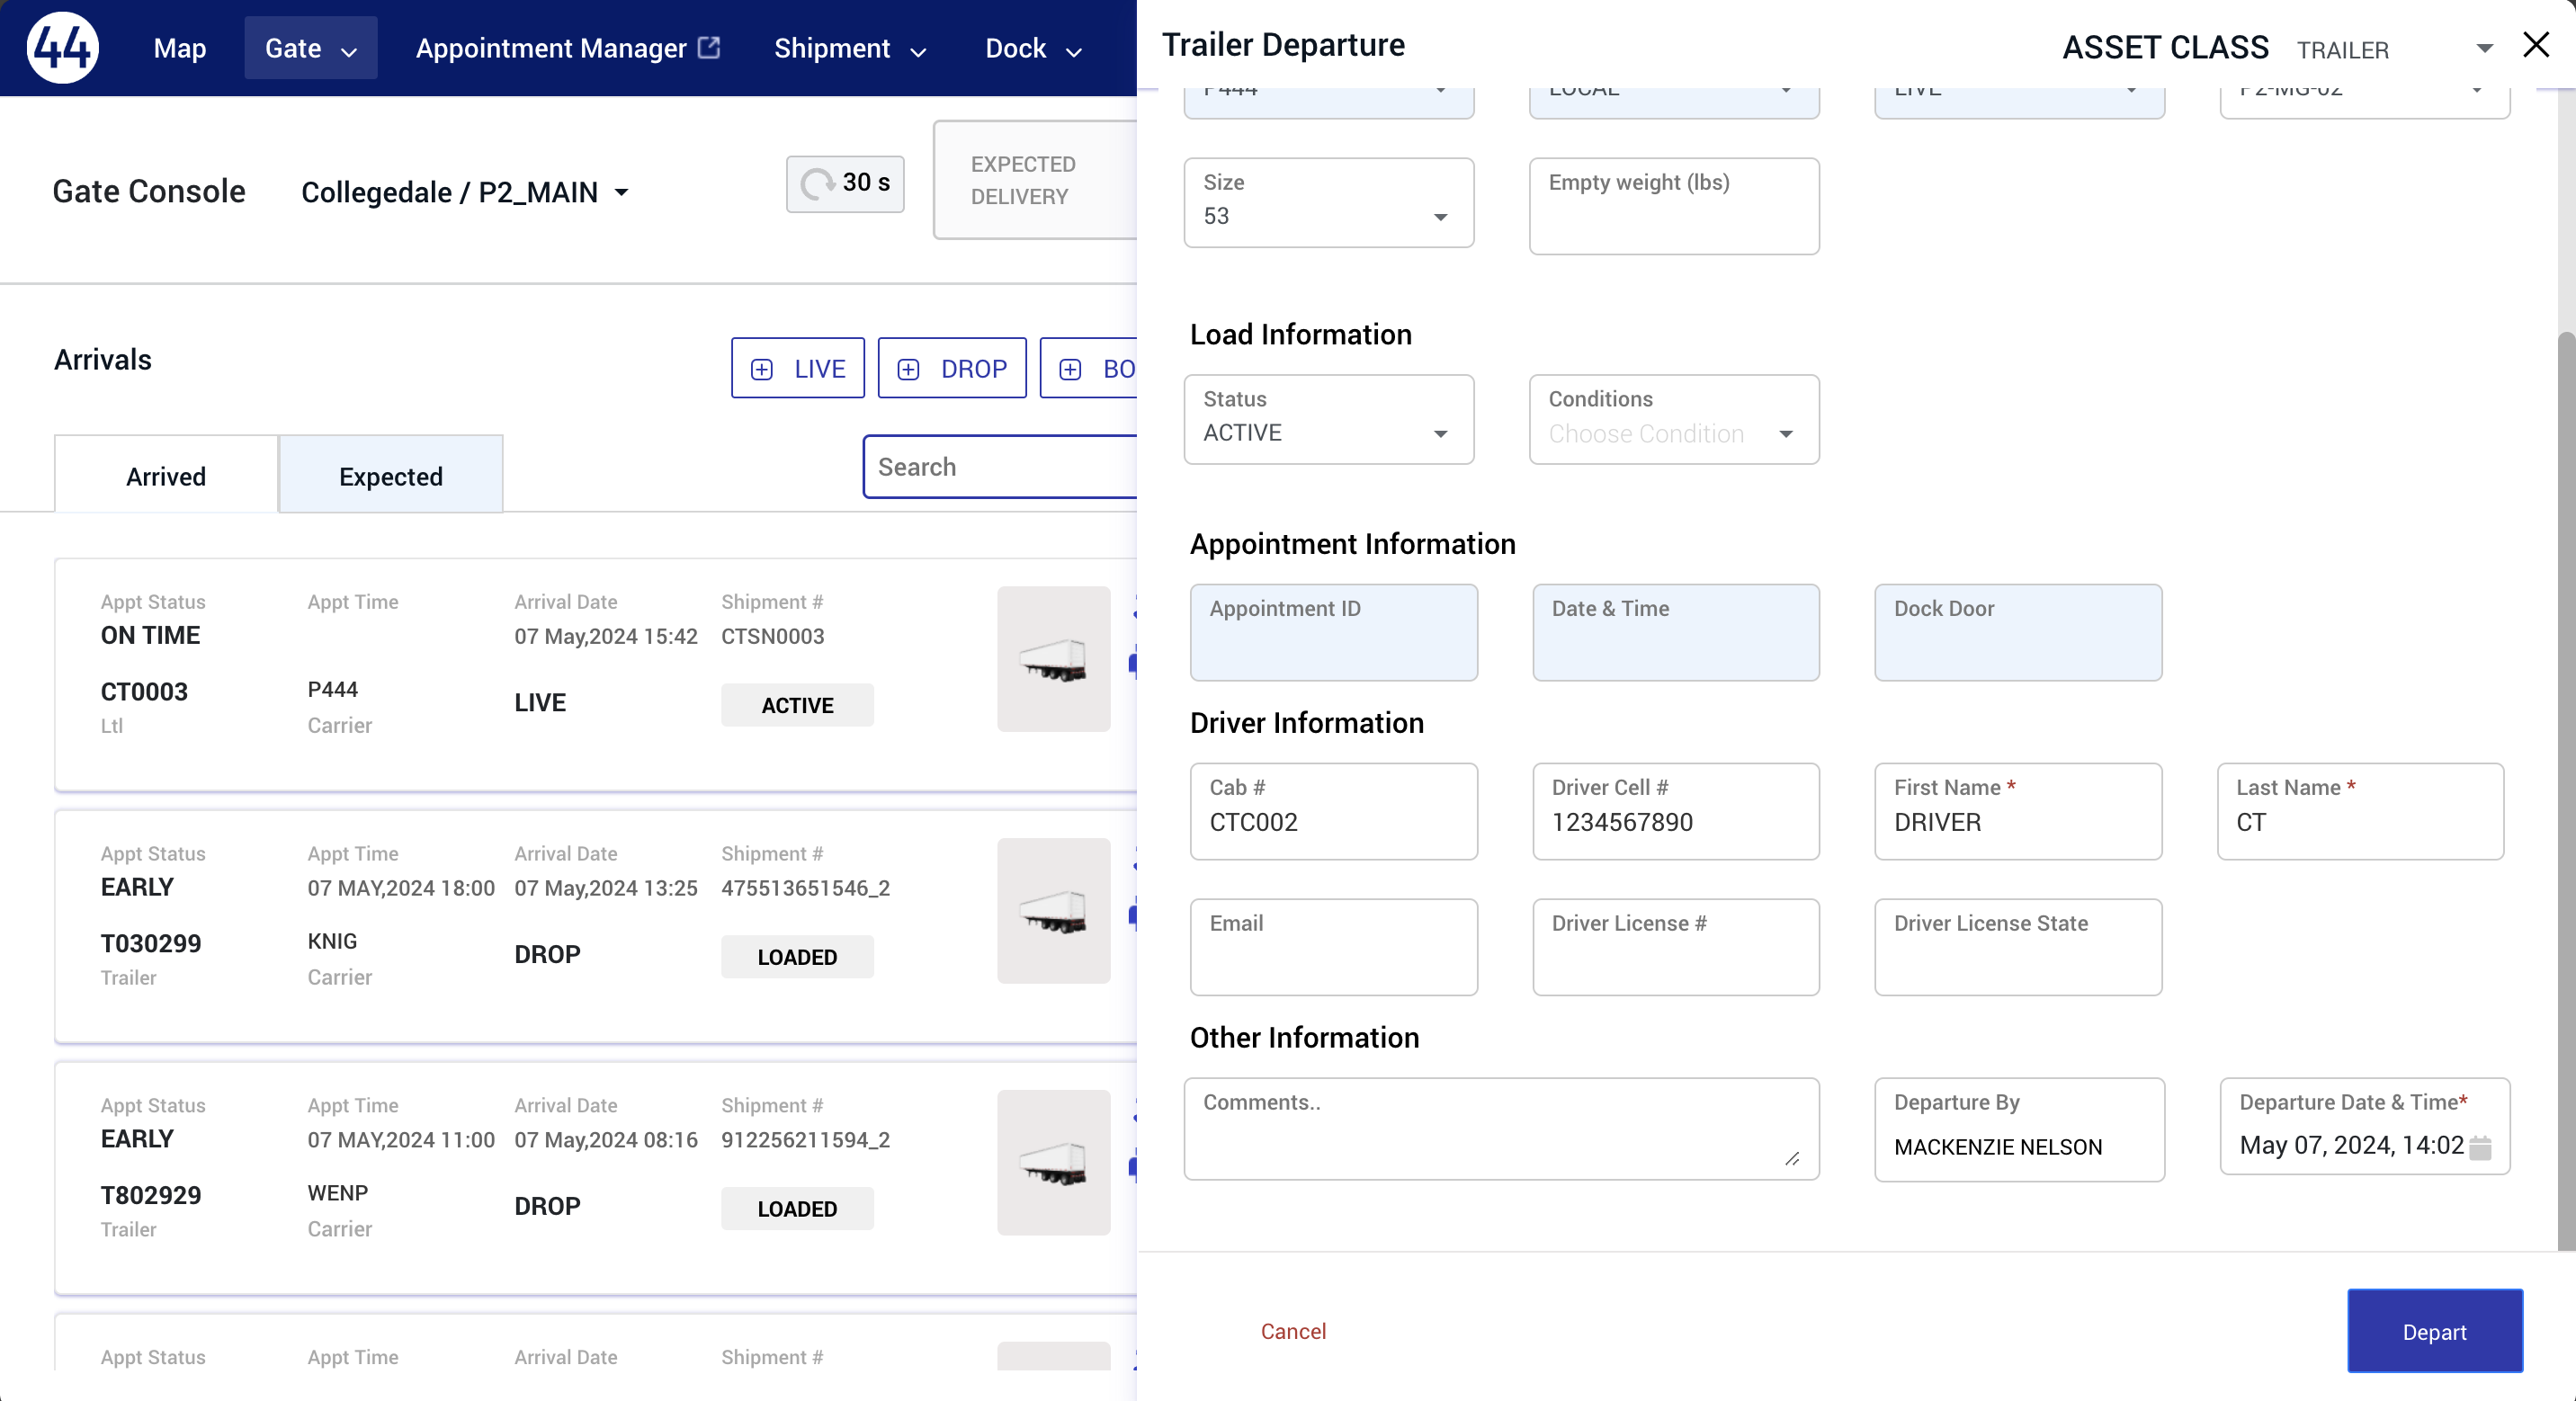Open the Map page
Viewport: 2576px width, 1401px height.
180,48
